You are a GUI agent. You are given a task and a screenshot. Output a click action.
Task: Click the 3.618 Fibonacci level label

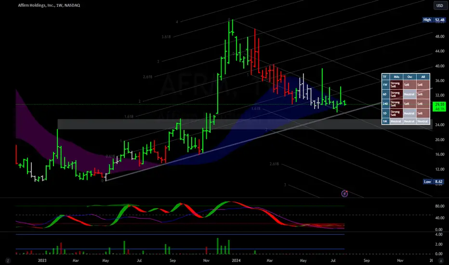click(166, 37)
